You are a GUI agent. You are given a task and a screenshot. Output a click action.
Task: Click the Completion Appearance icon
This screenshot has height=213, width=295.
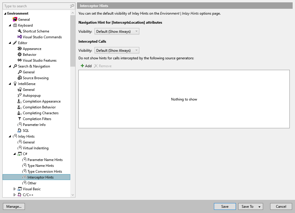click(20, 101)
